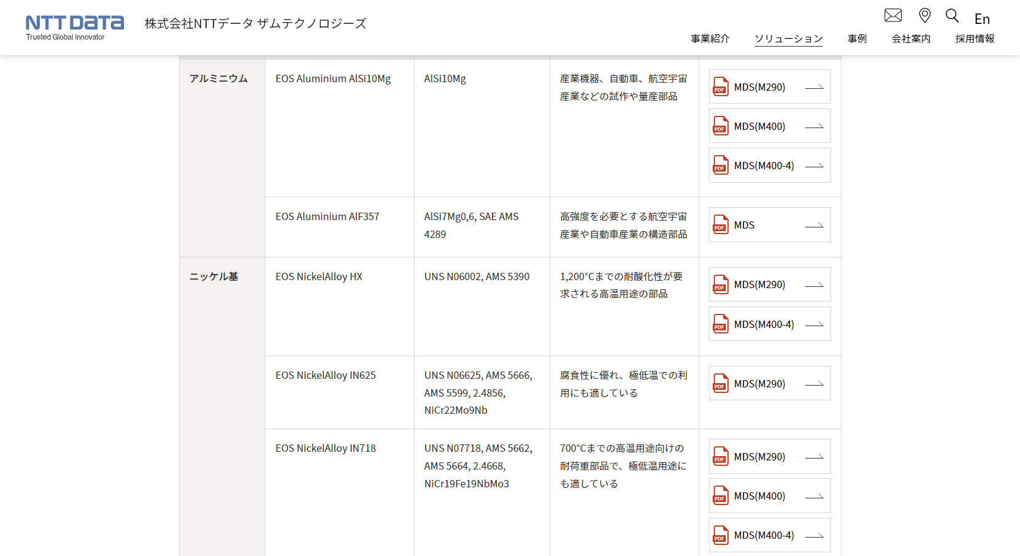
Task: Click 株式会社NTTデータ ザムテクノロジーズ title
Action: [x=255, y=23]
